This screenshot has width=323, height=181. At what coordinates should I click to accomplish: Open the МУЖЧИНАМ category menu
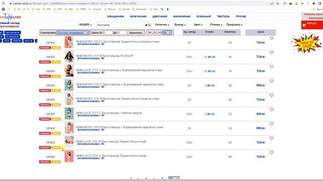tap(138, 17)
